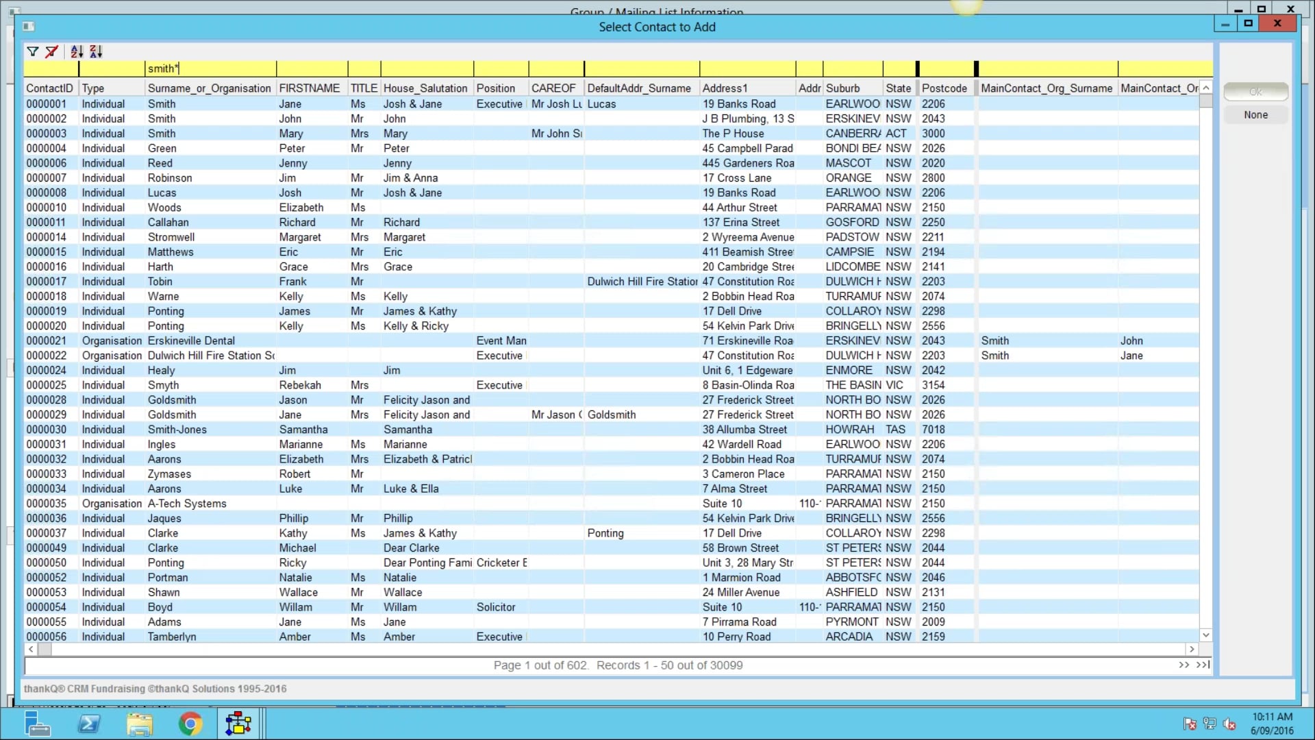The image size is (1315, 740).
Task: Sort records Z to A descending
Action: tap(96, 51)
